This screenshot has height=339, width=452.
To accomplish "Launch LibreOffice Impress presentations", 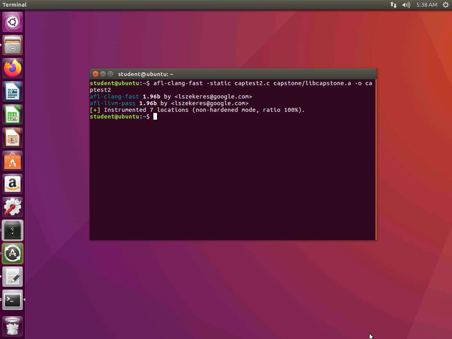I will [13, 138].
